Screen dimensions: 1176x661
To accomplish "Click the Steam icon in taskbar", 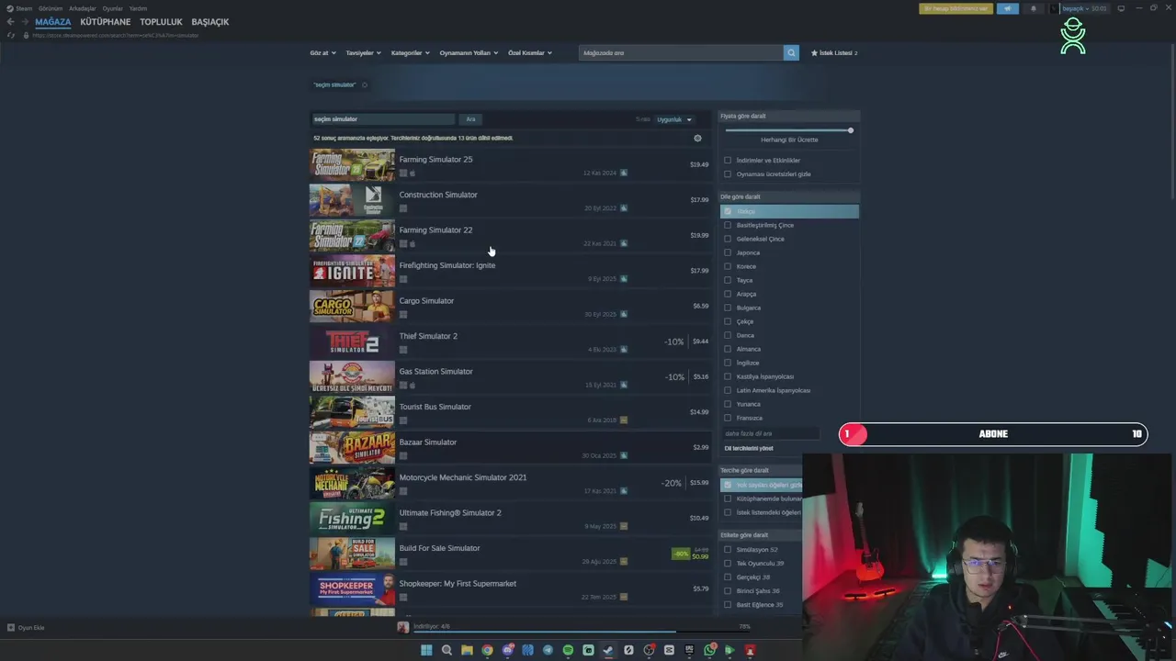I will 608,650.
